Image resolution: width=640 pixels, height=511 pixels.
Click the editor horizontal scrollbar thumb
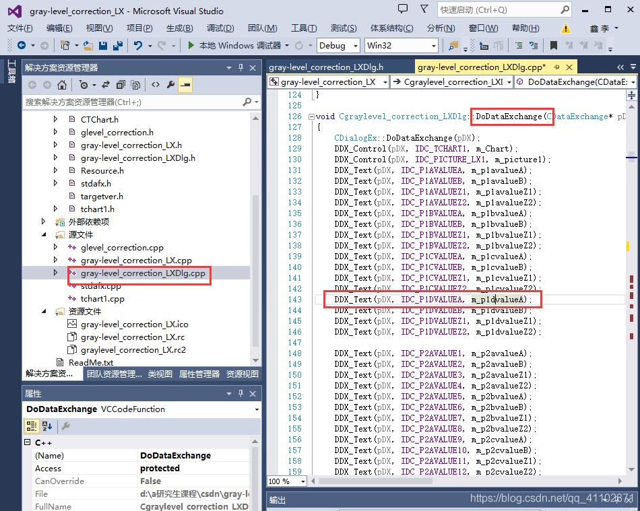pyautogui.click(x=375, y=481)
